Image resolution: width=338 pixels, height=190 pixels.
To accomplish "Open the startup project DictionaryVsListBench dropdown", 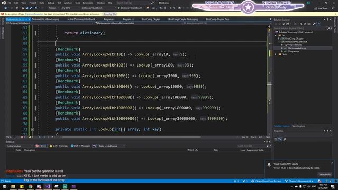I will (99, 8).
